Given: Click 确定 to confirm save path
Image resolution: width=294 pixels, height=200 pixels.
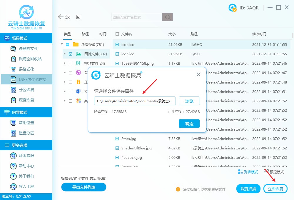Looking at the screenshot, I should (x=189, y=124).
